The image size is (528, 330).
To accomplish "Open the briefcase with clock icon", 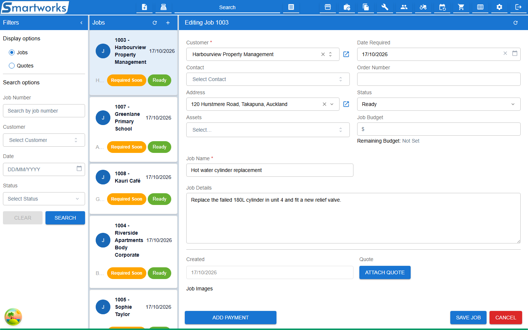I will [347, 7].
